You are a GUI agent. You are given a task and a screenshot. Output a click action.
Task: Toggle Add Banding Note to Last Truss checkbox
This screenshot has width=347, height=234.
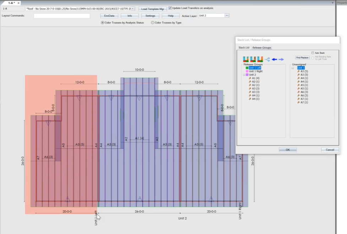click(313, 58)
